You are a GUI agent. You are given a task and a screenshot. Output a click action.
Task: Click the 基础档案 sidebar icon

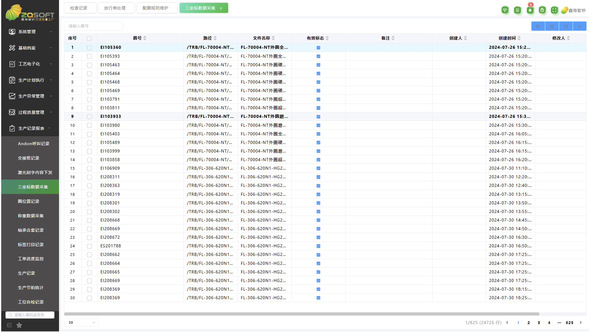click(x=12, y=48)
